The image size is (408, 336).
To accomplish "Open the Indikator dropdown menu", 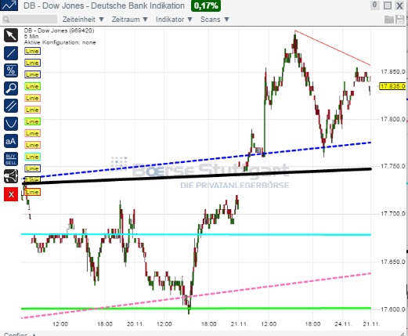I will tap(174, 20).
